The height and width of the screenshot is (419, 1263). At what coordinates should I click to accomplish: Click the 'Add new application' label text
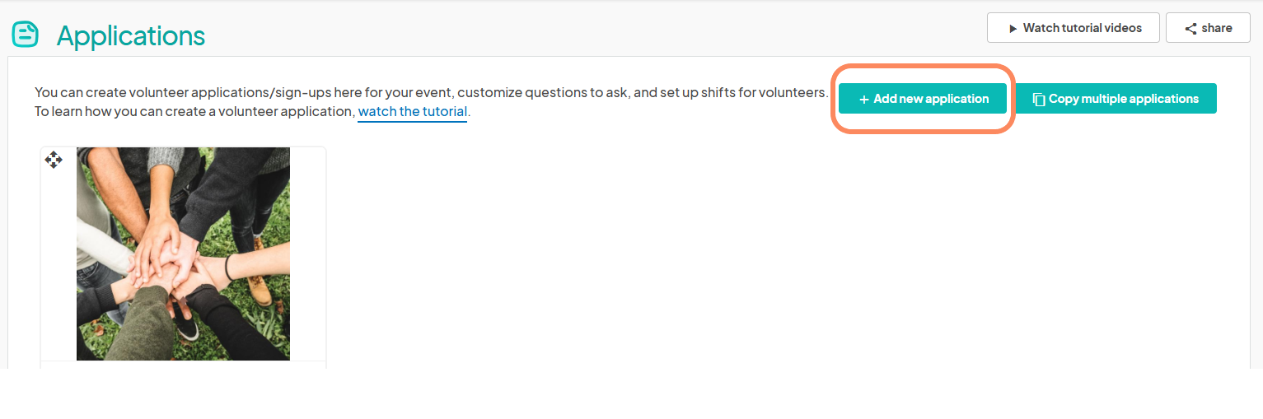click(931, 99)
